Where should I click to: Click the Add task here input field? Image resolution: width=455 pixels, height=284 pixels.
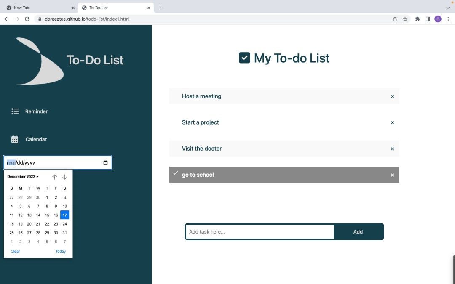pos(259,231)
